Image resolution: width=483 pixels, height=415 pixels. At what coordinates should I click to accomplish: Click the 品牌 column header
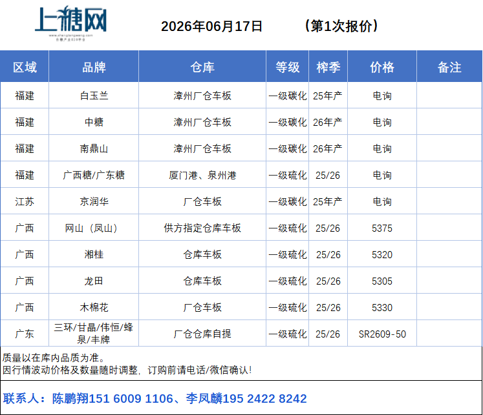pos(94,67)
